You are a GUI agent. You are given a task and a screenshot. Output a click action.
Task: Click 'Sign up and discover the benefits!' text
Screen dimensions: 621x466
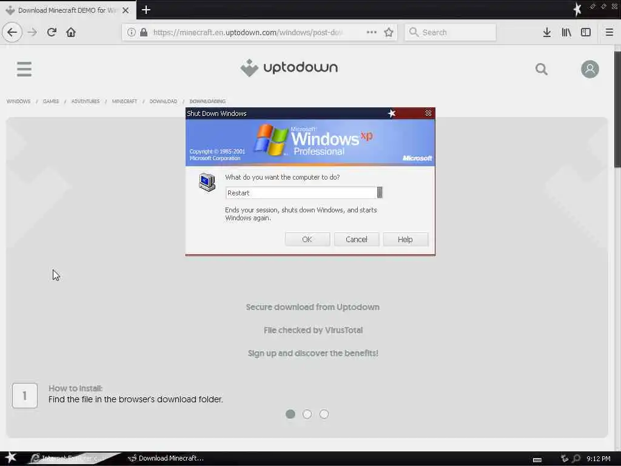[313, 353]
